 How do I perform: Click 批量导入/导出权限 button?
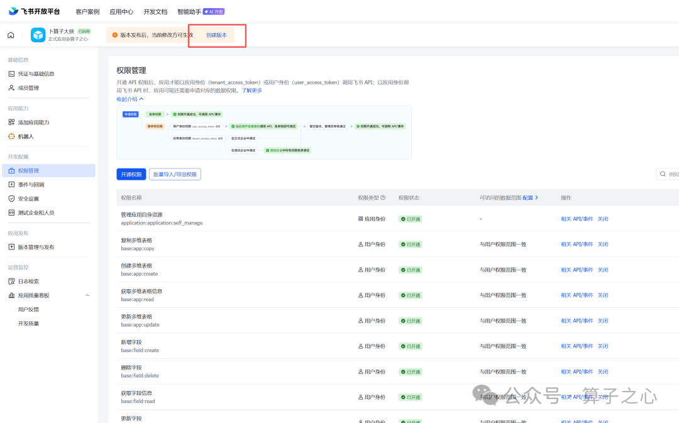pyautogui.click(x=175, y=175)
